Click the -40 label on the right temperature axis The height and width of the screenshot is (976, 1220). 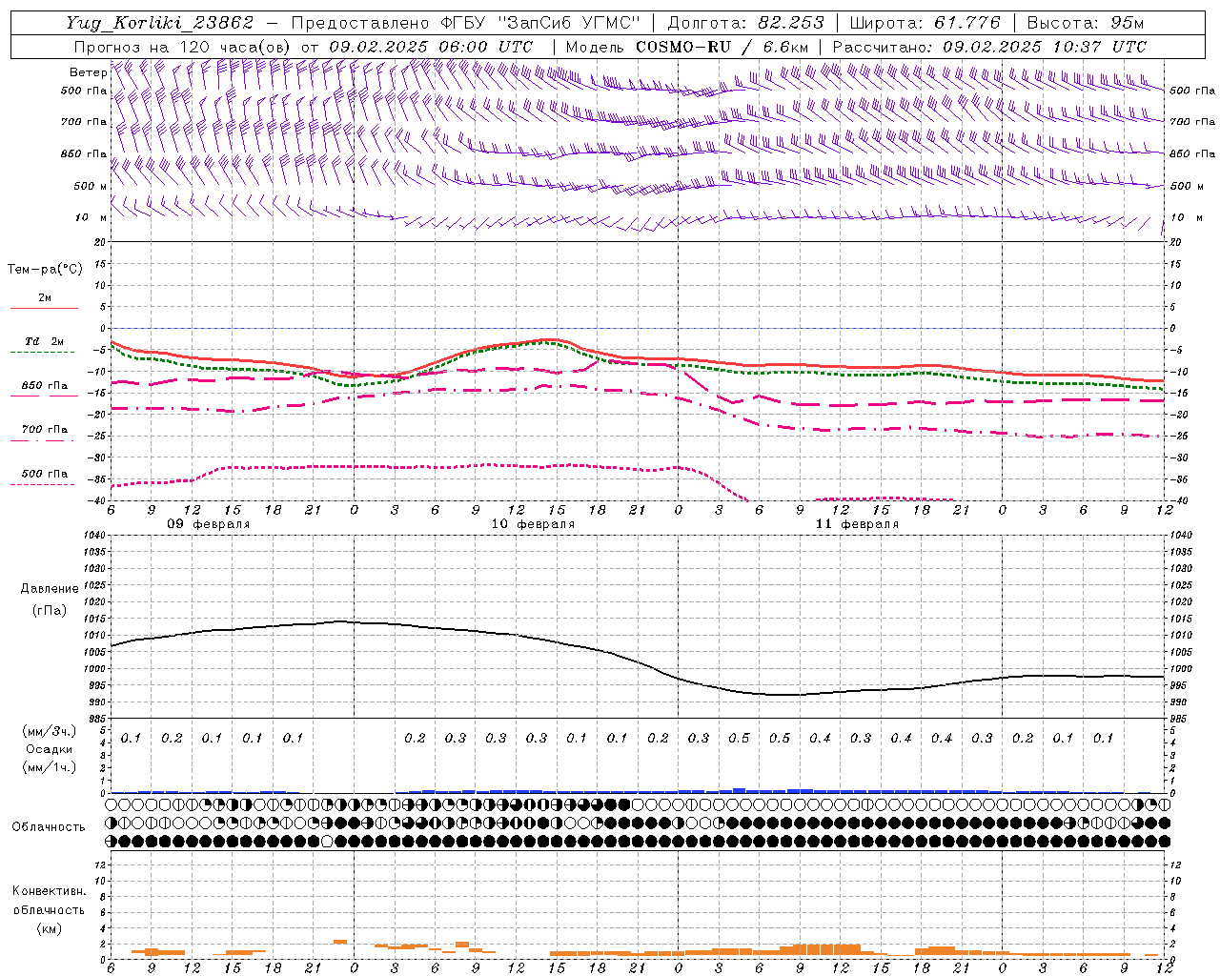[x=1177, y=501]
